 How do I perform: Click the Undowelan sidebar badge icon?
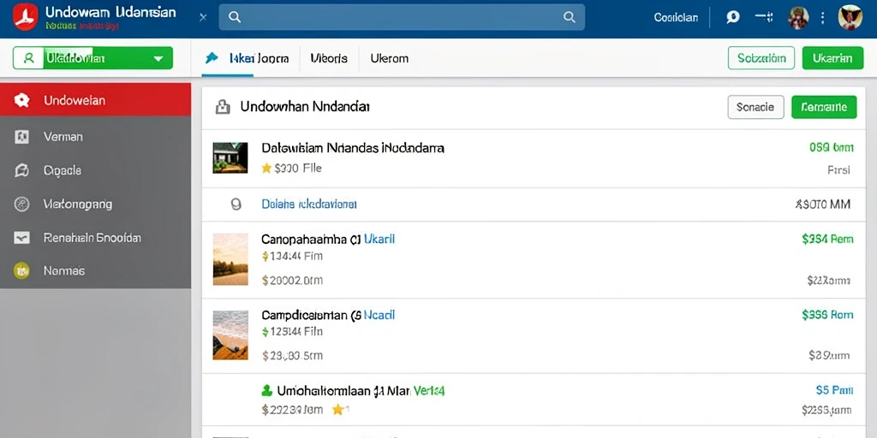point(21,101)
